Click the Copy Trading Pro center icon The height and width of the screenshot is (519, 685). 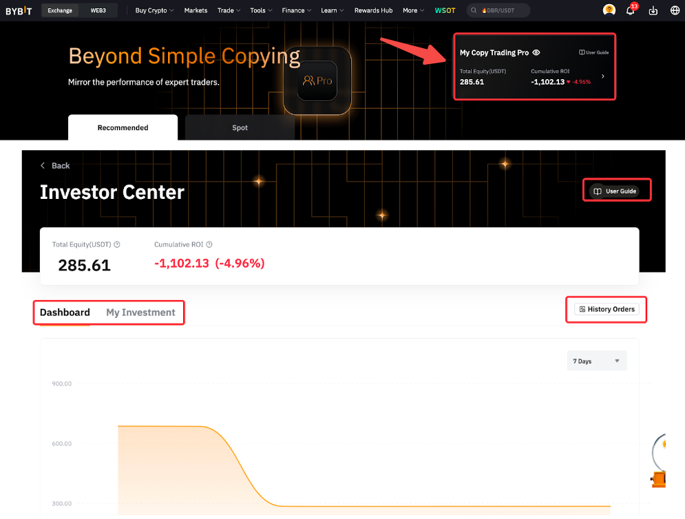pyautogui.click(x=317, y=81)
